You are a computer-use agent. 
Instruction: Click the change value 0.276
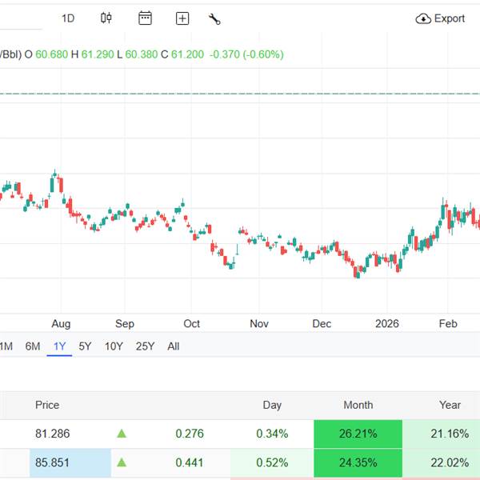coord(190,434)
